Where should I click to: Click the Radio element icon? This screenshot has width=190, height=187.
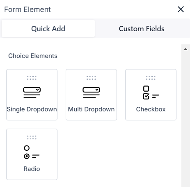click(x=32, y=152)
